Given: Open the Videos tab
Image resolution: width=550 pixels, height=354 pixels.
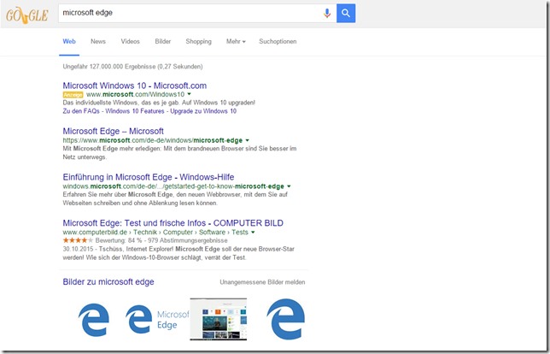Looking at the screenshot, I should tap(130, 41).
